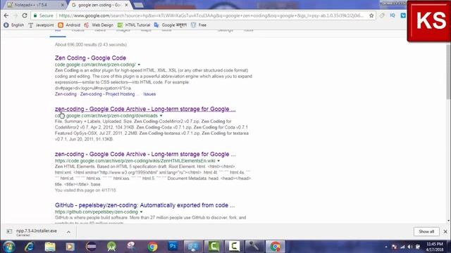Image resolution: width=451 pixels, height=253 pixels.
Task: Switch to the Notepad++ v7.5.4 tab
Action: pyautogui.click(x=35, y=5)
